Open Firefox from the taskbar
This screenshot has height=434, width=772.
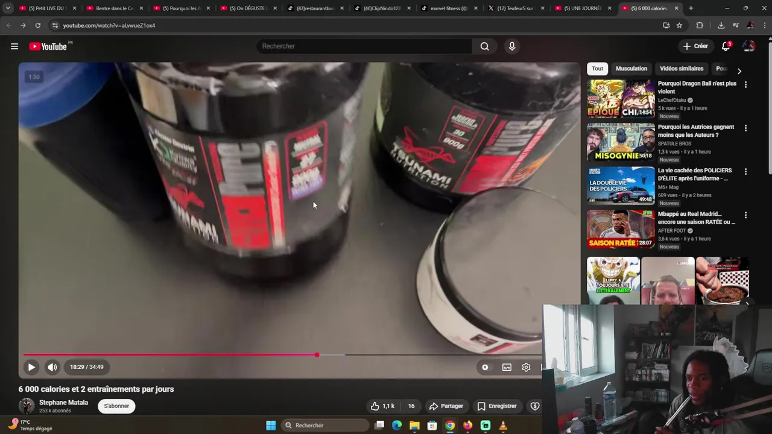point(467,426)
